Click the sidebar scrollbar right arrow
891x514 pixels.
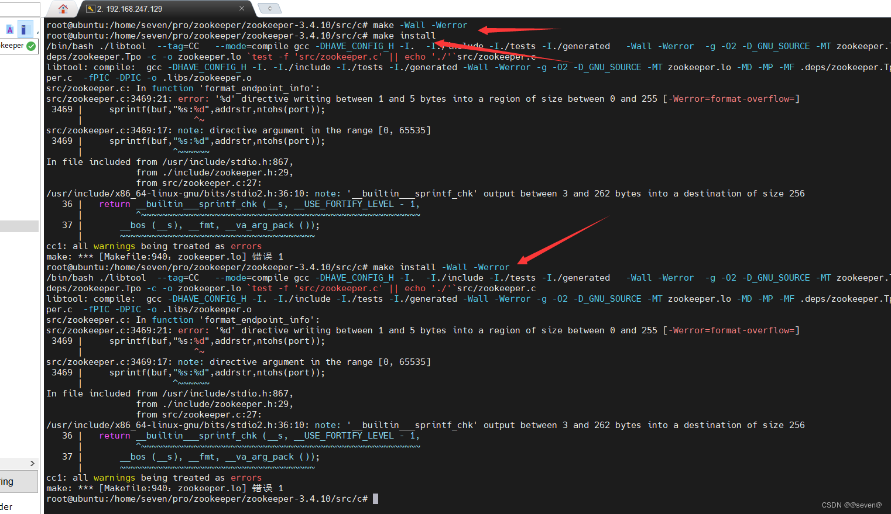[x=32, y=463]
